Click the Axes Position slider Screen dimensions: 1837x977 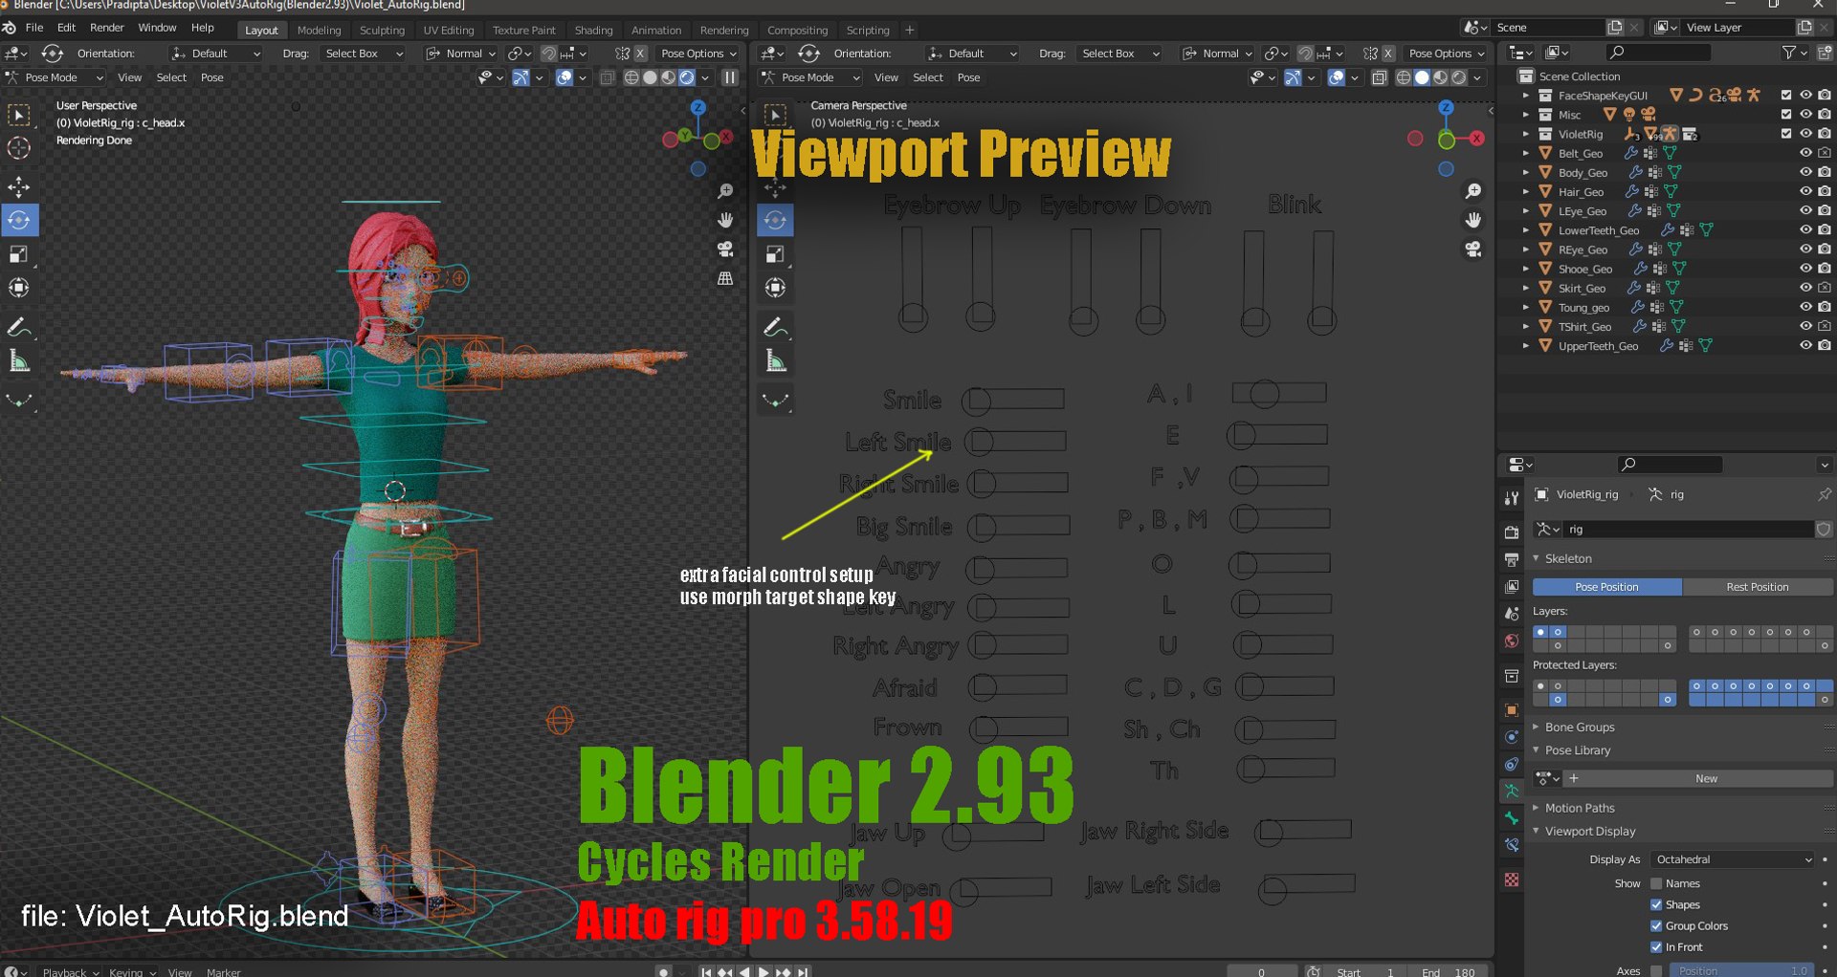pyautogui.click(x=1741, y=970)
